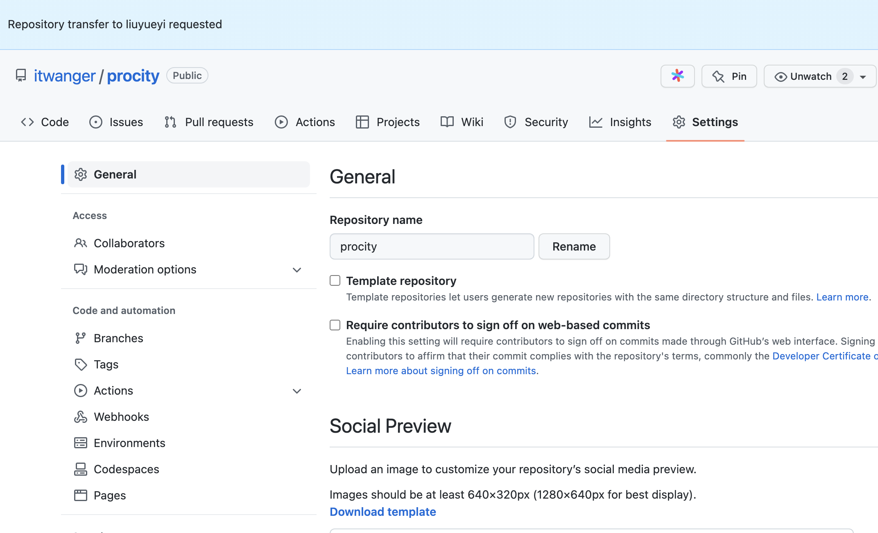878x533 pixels.
Task: Click the Repository transfer requested banner text
Action: click(x=115, y=25)
